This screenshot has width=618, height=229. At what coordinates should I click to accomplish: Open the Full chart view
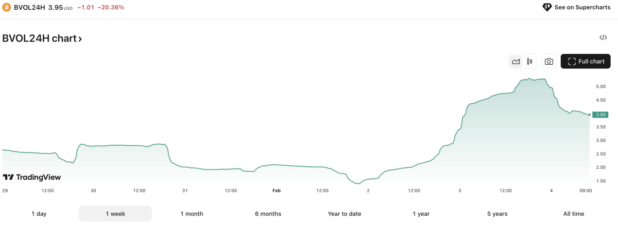point(586,62)
